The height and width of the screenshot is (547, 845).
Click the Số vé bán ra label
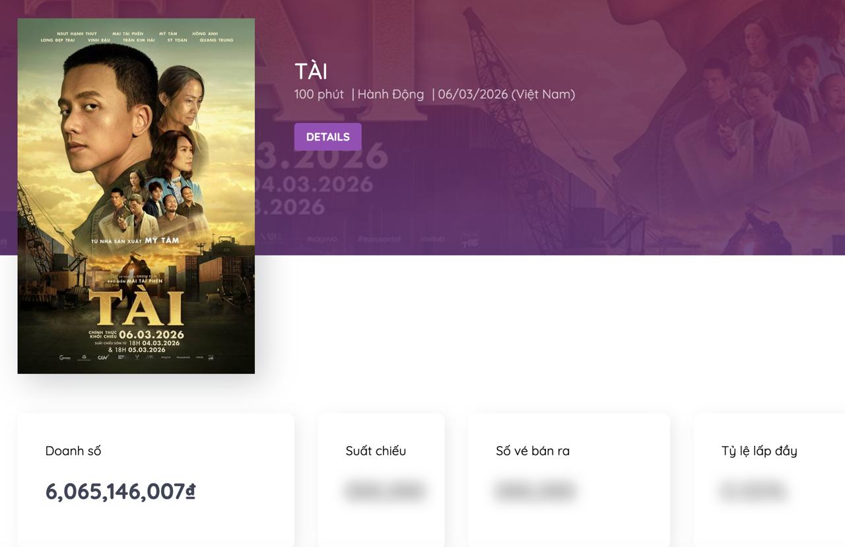(533, 451)
